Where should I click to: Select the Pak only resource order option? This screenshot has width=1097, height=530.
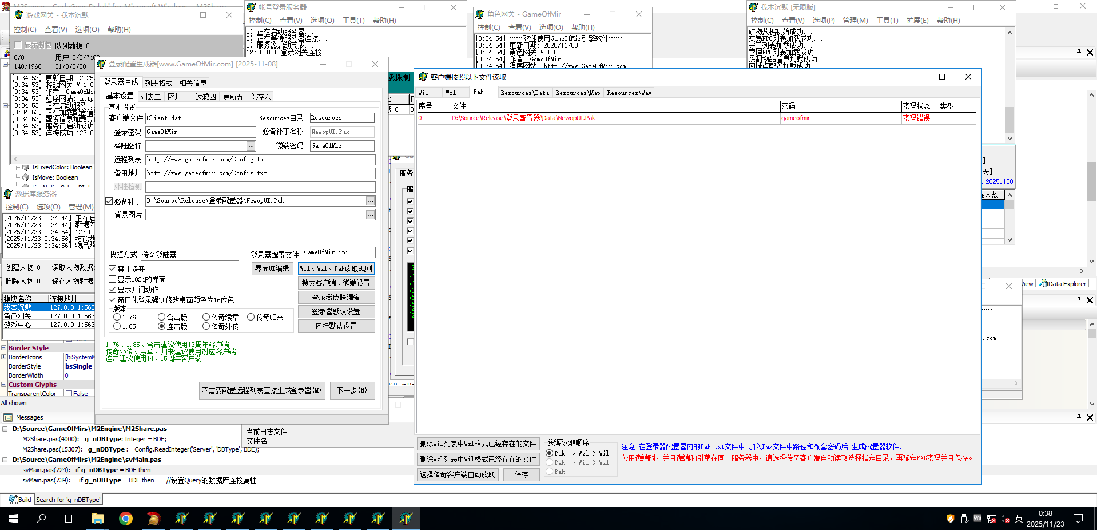pyautogui.click(x=550, y=472)
